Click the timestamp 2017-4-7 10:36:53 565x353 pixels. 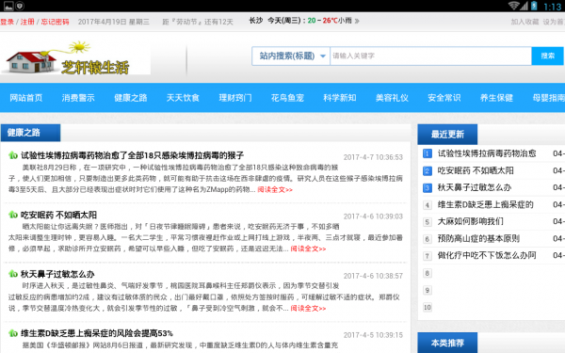[373, 157]
